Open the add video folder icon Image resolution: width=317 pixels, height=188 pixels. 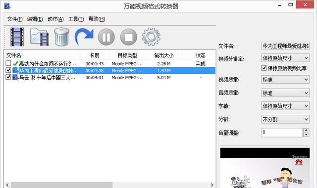tap(40, 37)
